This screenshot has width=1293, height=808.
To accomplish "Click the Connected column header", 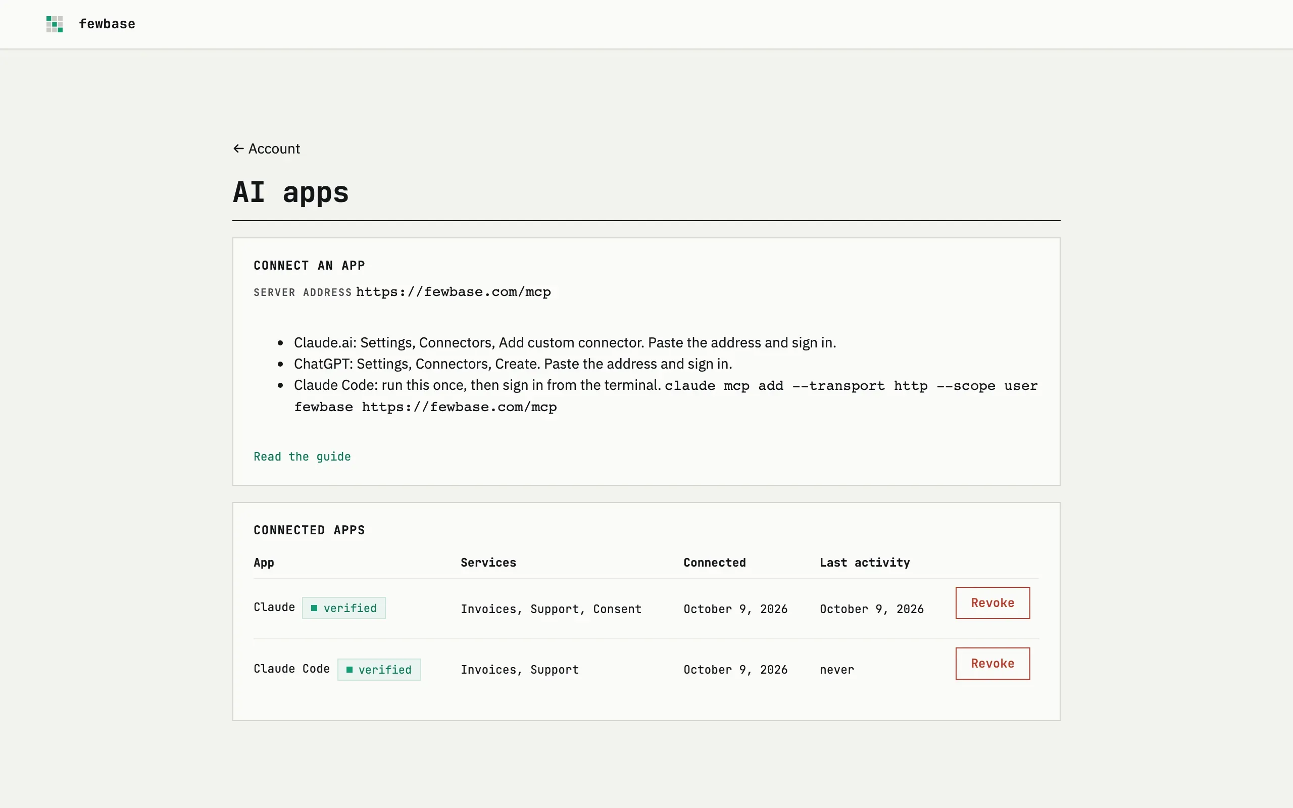I will point(714,563).
